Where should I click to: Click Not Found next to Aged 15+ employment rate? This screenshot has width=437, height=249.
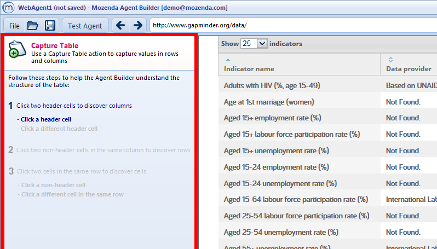tap(403, 118)
